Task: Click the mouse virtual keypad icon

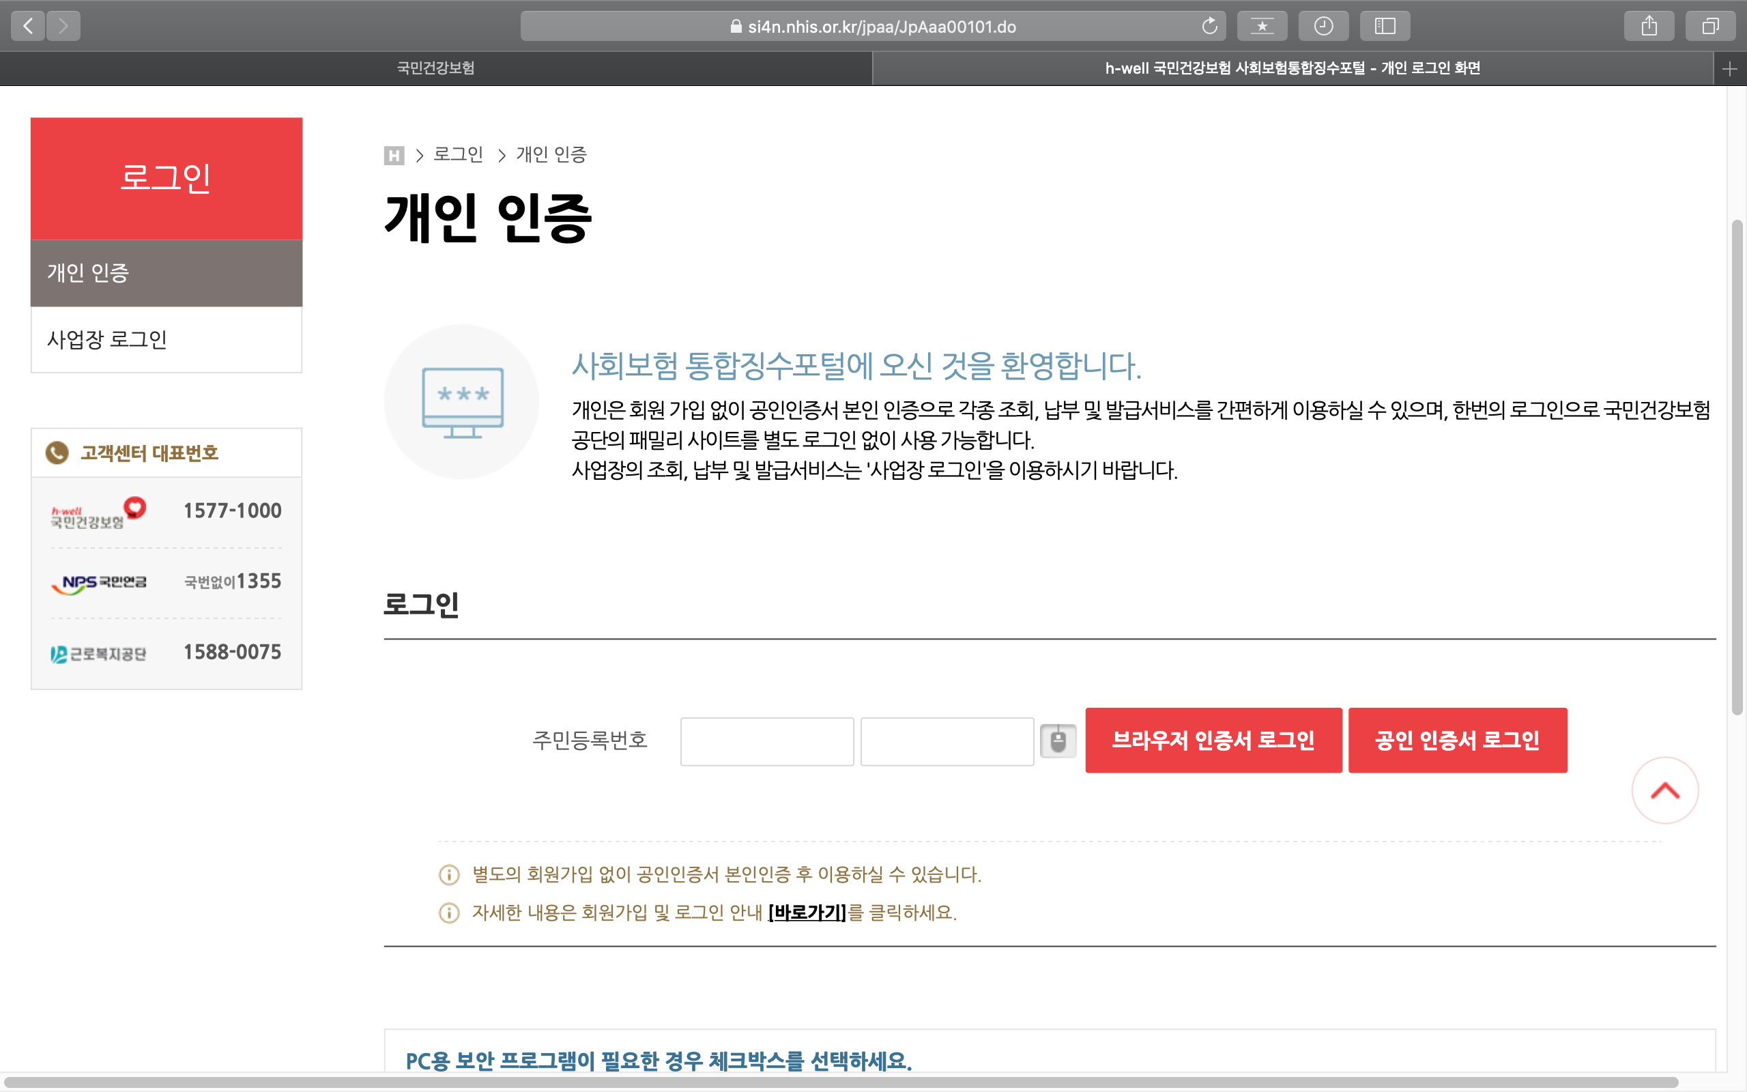Action: 1058,741
